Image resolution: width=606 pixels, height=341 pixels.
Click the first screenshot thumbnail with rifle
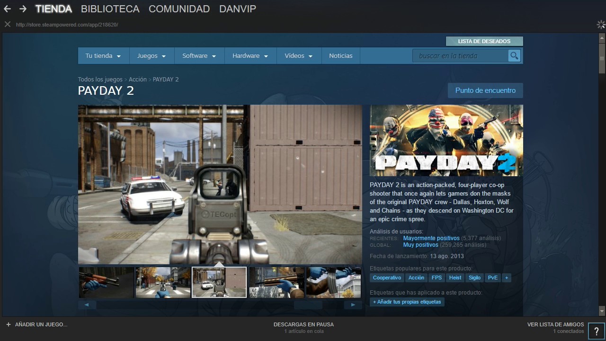click(106, 282)
